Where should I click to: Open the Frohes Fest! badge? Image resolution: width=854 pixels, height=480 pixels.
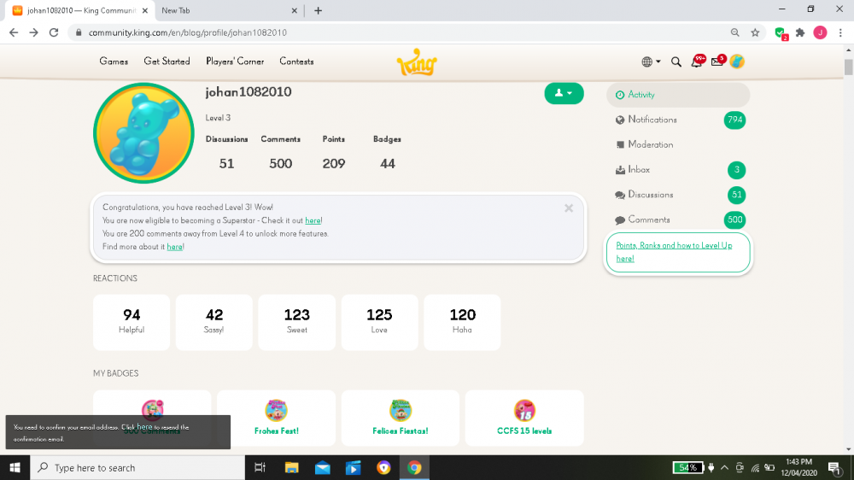pos(276,431)
